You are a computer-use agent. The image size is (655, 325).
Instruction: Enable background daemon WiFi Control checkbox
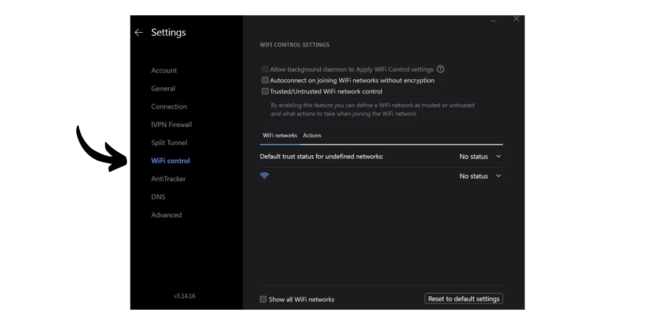pos(265,69)
